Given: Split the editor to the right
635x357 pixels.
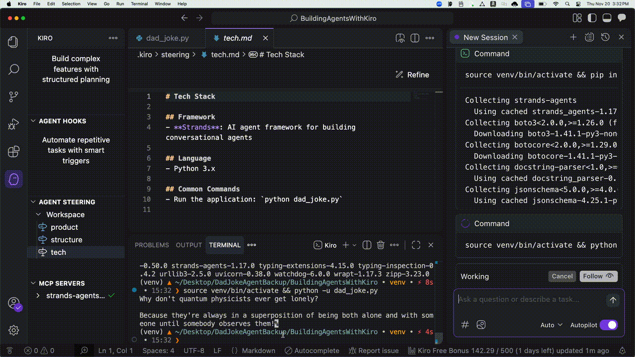Looking at the screenshot, I should pyautogui.click(x=415, y=38).
